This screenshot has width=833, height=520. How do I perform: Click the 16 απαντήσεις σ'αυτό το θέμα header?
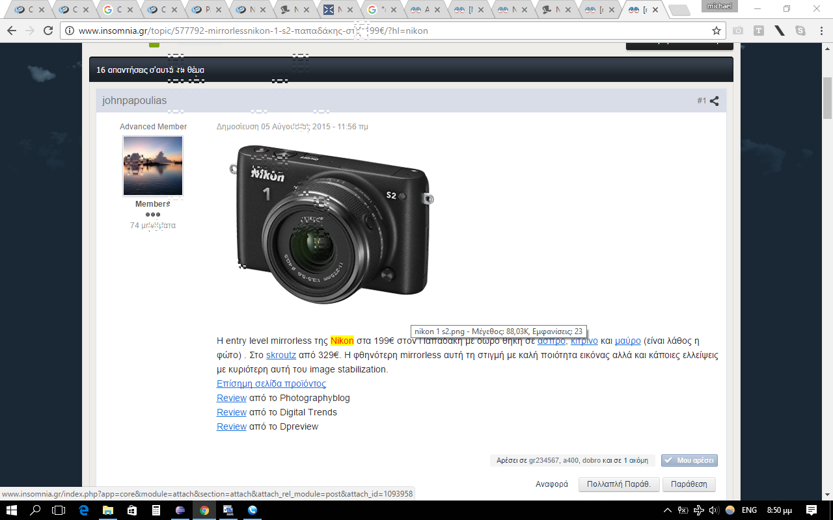[151, 70]
